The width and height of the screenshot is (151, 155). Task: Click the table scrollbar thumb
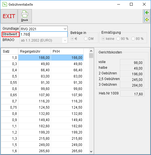91,56
